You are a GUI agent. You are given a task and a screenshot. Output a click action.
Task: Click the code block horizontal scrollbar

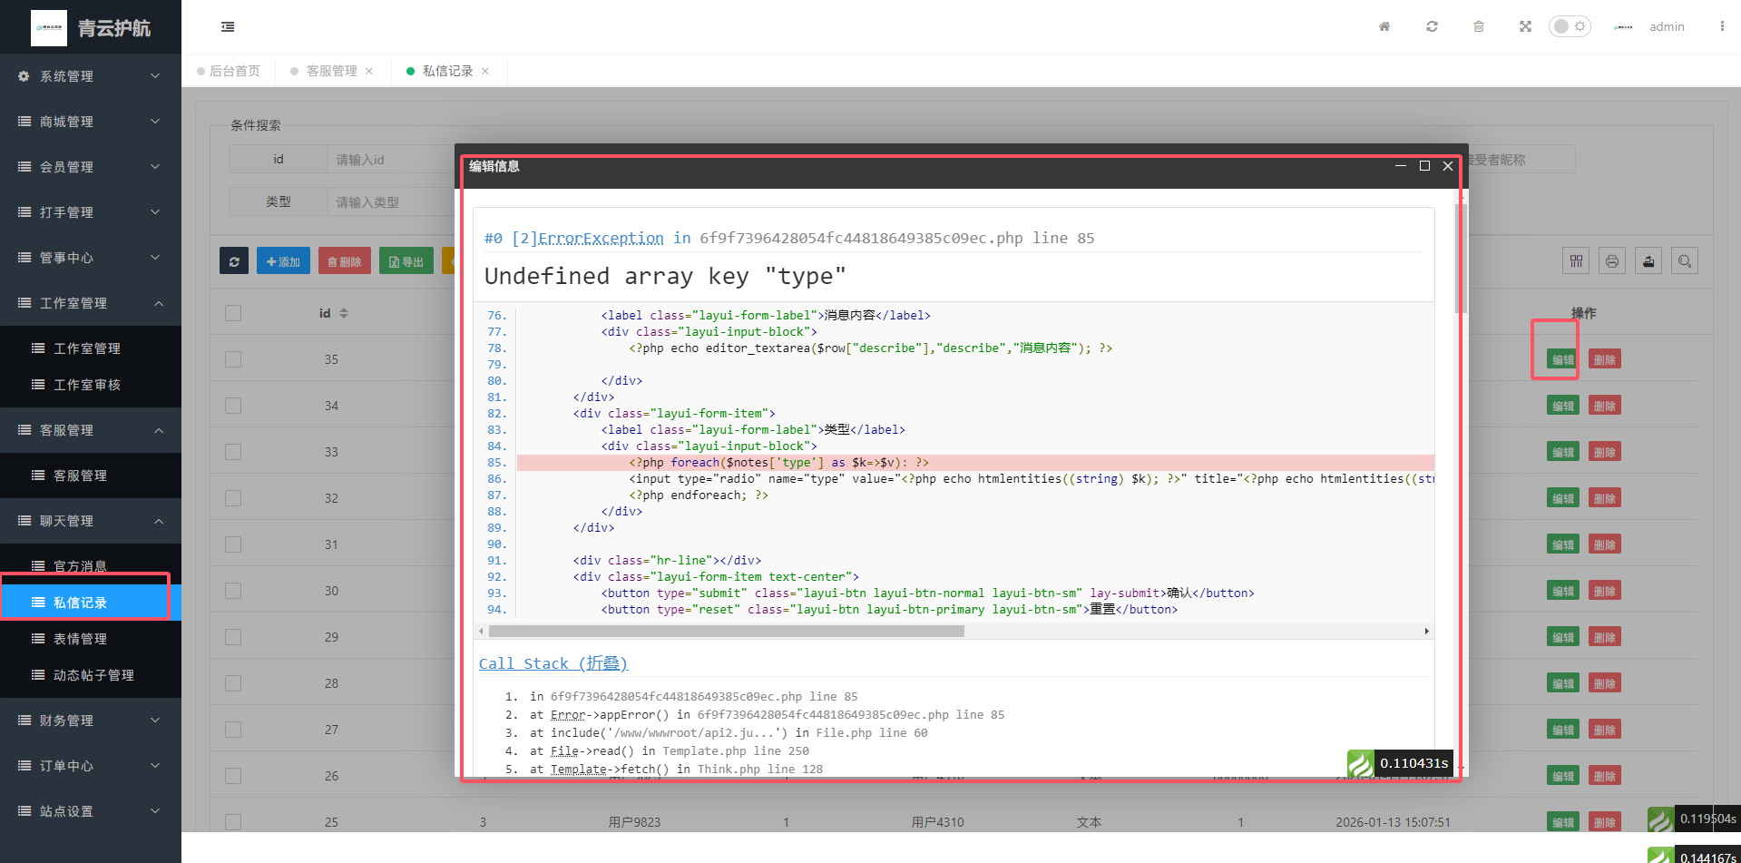pyautogui.click(x=726, y=631)
